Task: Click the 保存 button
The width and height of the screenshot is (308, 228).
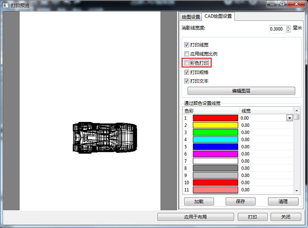Action: (240, 201)
